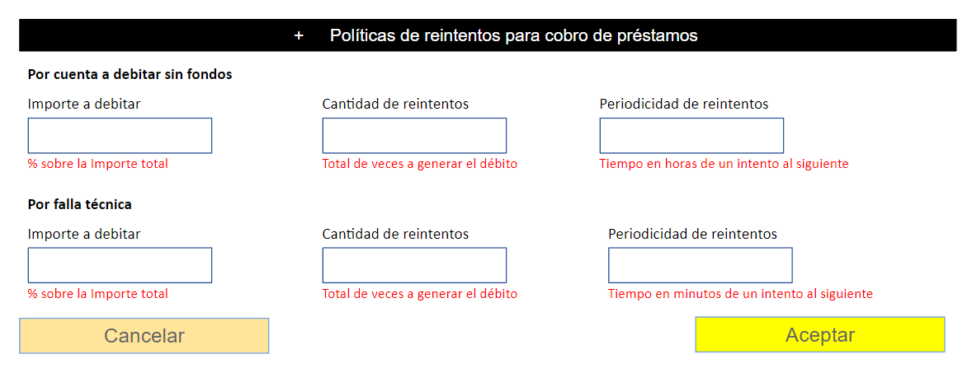Focus Importe a debitar field under falla técnica
Screen dimensions: 972x382
120,265
